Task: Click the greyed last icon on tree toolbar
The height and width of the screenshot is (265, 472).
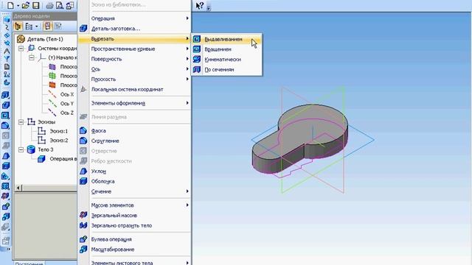Action: (x=58, y=26)
